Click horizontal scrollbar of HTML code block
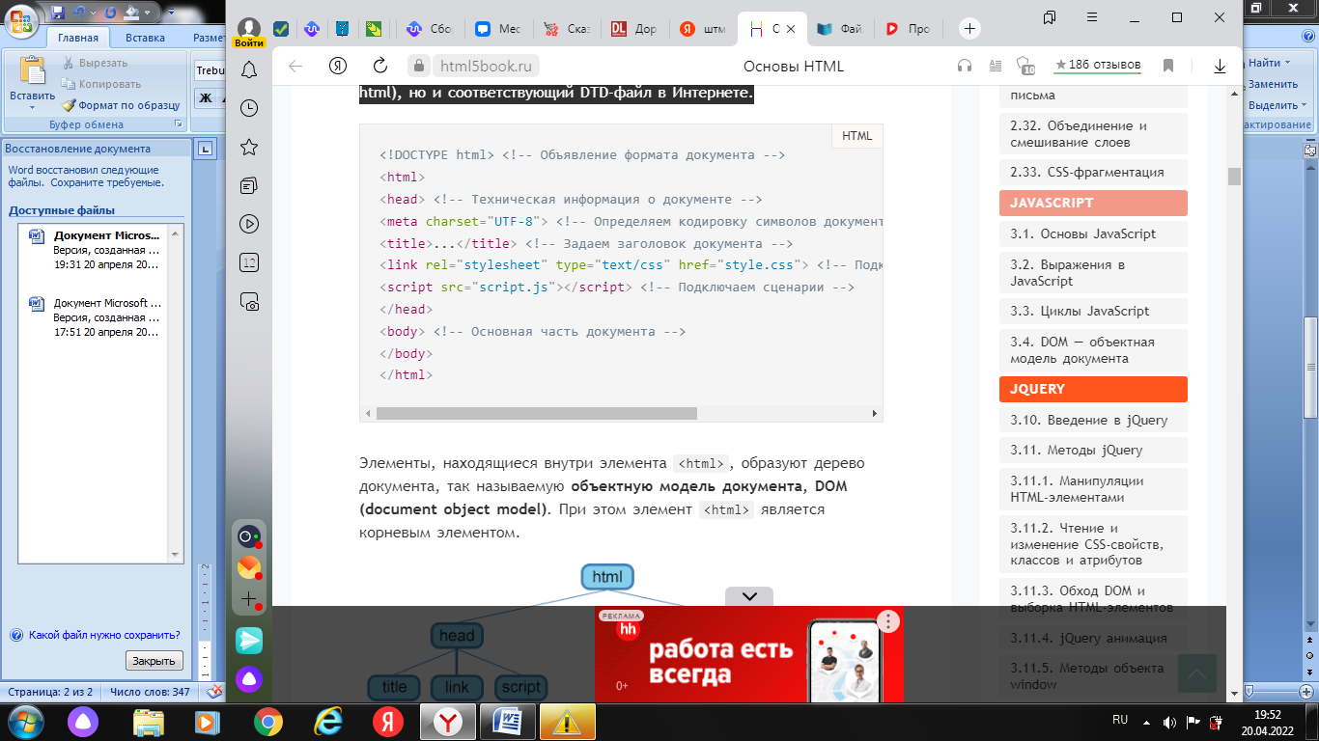The height and width of the screenshot is (741, 1319). point(536,413)
